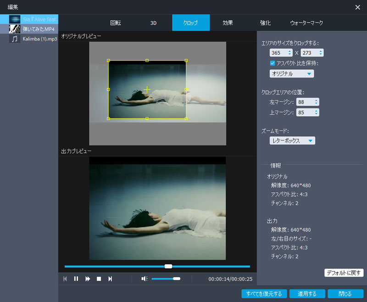This screenshot has height=302, width=367.
Task: Adjust crop width 365 stepper arrows
Action: [x=290, y=53]
